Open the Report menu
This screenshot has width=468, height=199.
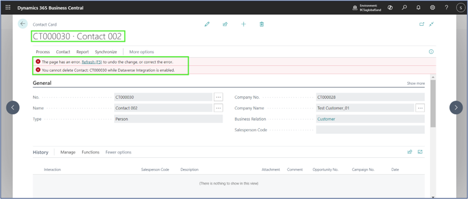[83, 52]
